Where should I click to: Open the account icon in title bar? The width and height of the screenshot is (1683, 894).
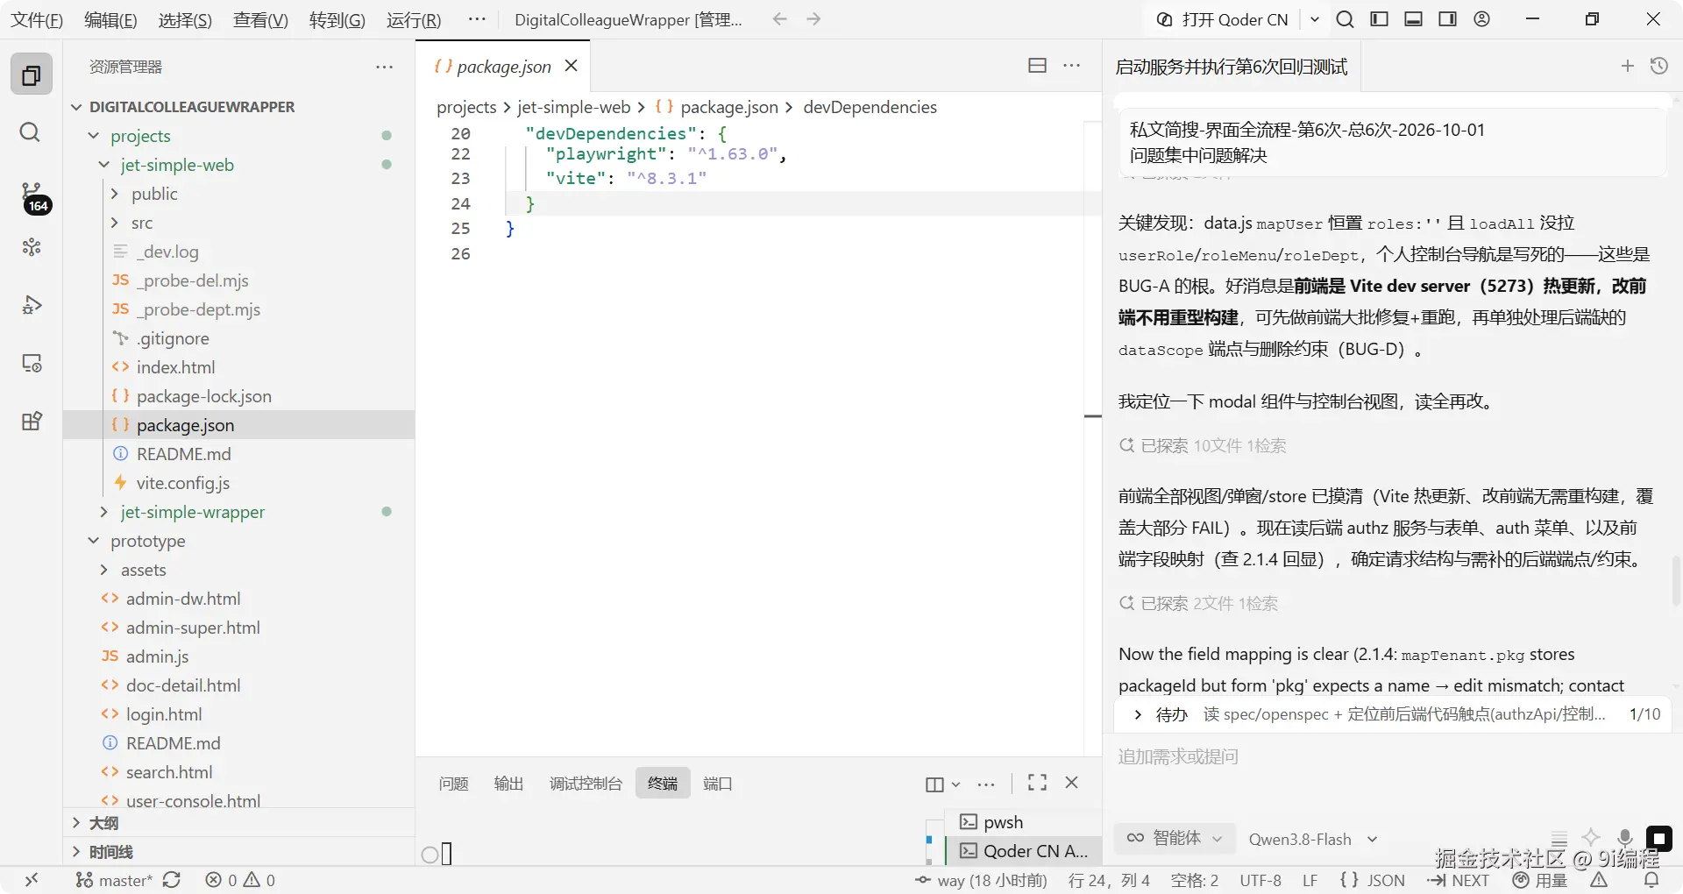coord(1481,19)
